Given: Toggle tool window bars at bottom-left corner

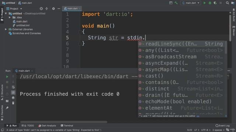Looking at the screenshot, I should click(x=3, y=130).
